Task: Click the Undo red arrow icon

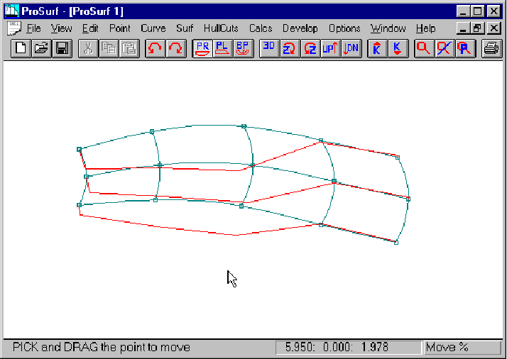Action: tap(156, 48)
